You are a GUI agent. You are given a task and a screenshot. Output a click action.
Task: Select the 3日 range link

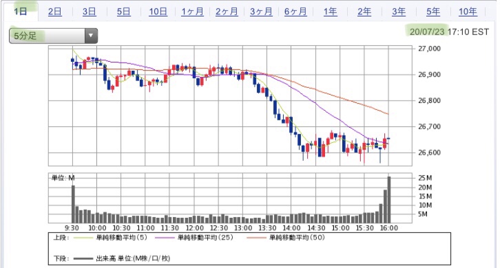[x=90, y=12]
